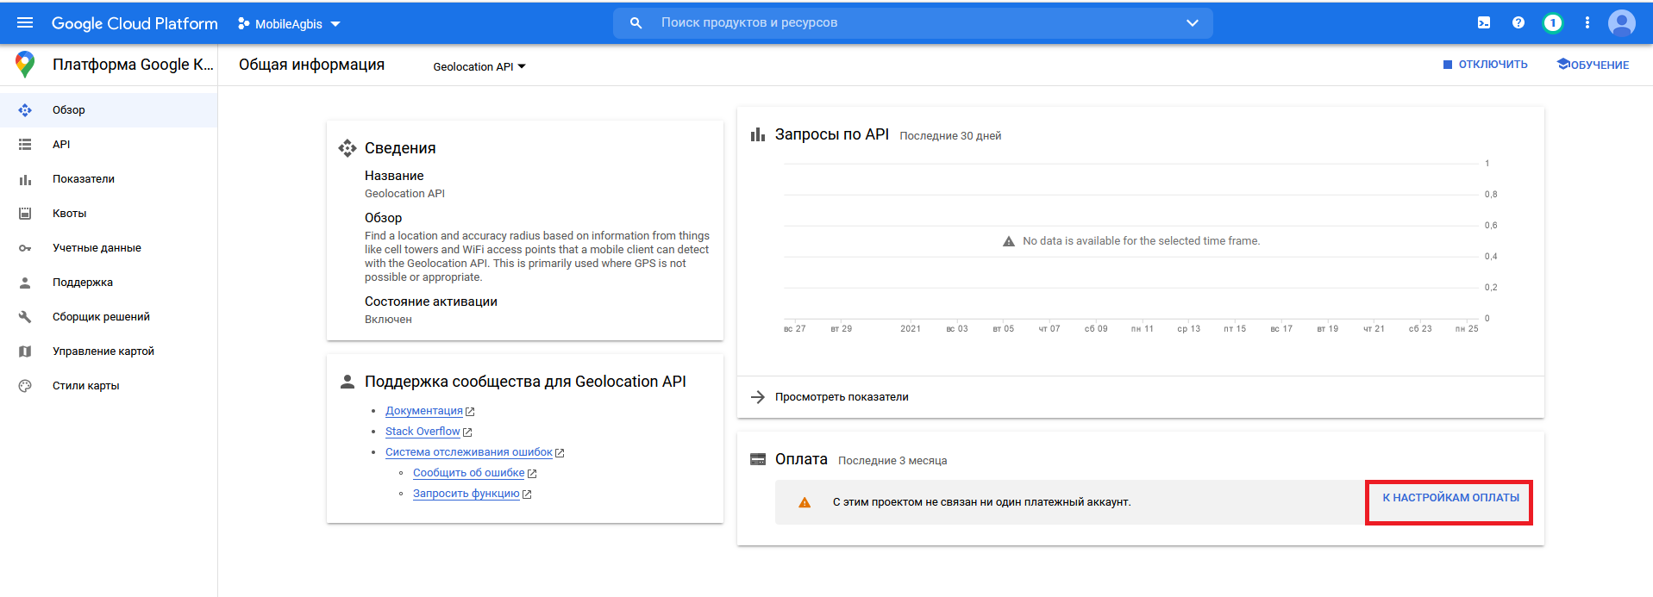This screenshot has width=1653, height=597.
Task: Open the MobileAgbis project selector dropdown
Action: pos(289,24)
